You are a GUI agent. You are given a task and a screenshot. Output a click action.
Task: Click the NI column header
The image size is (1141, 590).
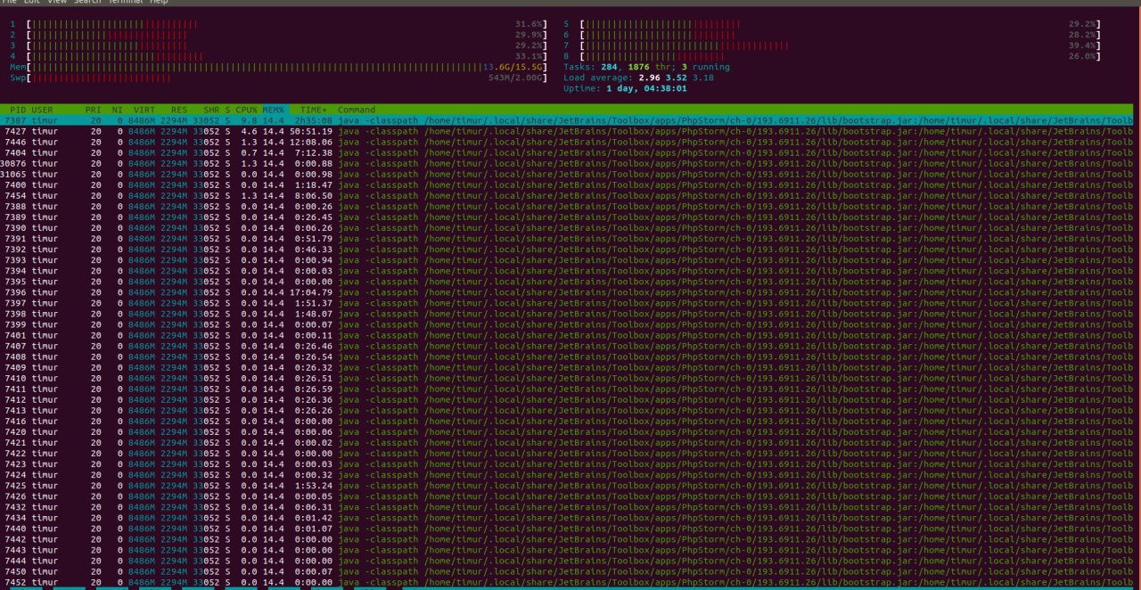tap(117, 110)
